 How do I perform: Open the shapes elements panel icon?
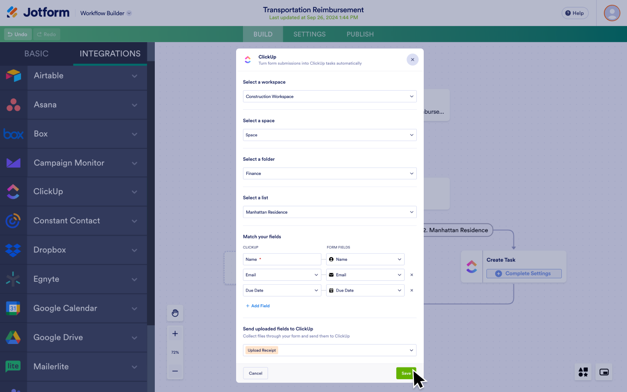583,372
